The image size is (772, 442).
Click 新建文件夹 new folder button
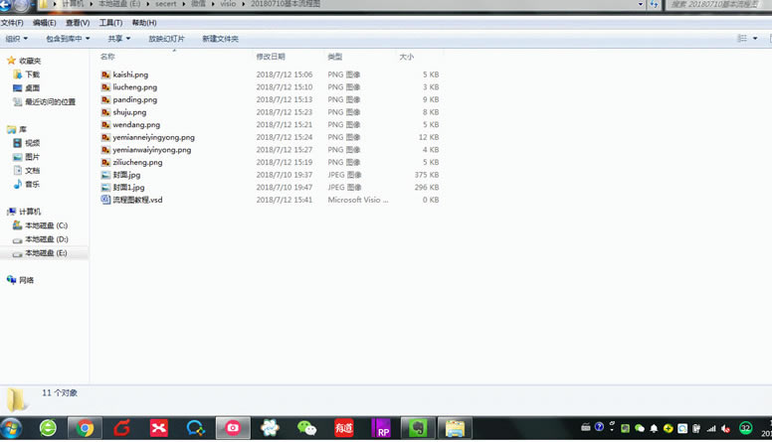[220, 39]
